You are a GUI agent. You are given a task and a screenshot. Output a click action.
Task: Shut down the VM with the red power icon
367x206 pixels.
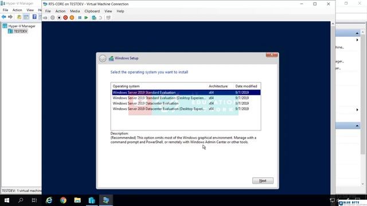tap(65, 18)
